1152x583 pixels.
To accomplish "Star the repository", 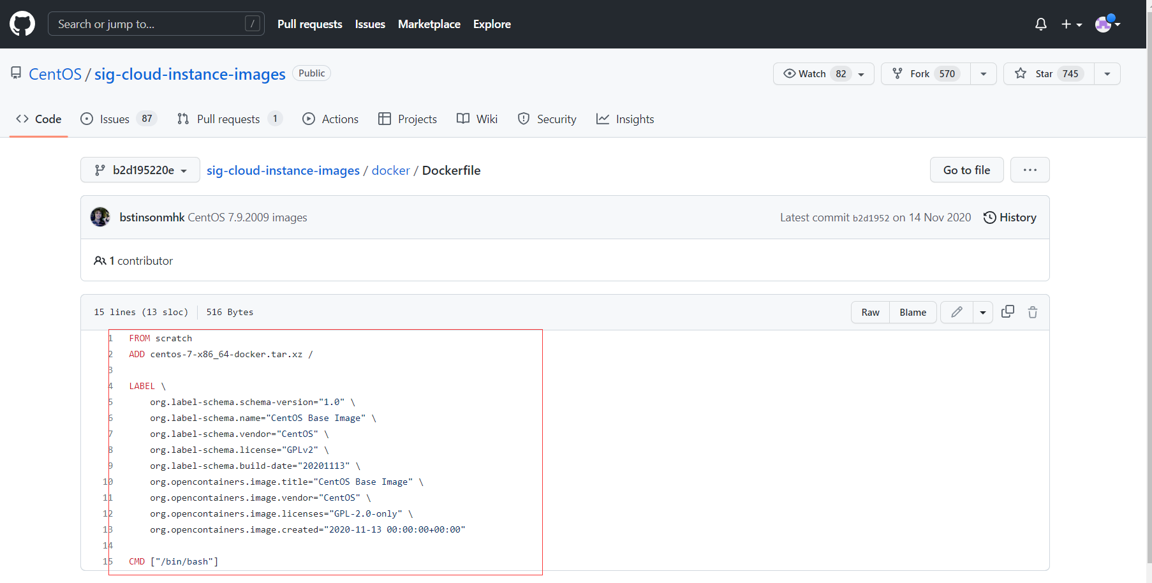I will 1049,73.
